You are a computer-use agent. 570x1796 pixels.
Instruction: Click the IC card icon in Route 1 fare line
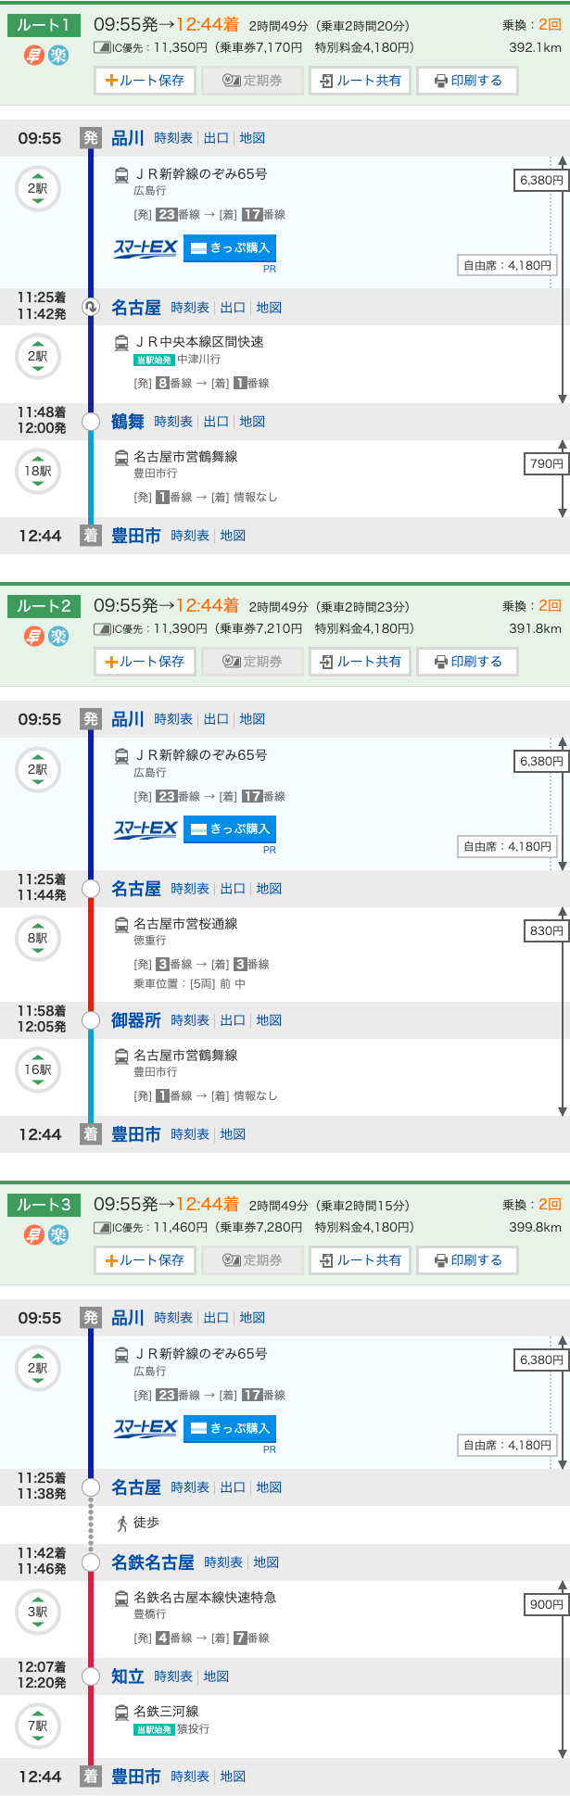(102, 47)
